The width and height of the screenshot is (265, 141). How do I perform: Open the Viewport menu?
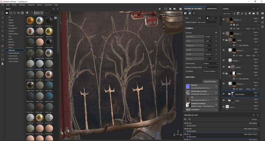coord(31,5)
